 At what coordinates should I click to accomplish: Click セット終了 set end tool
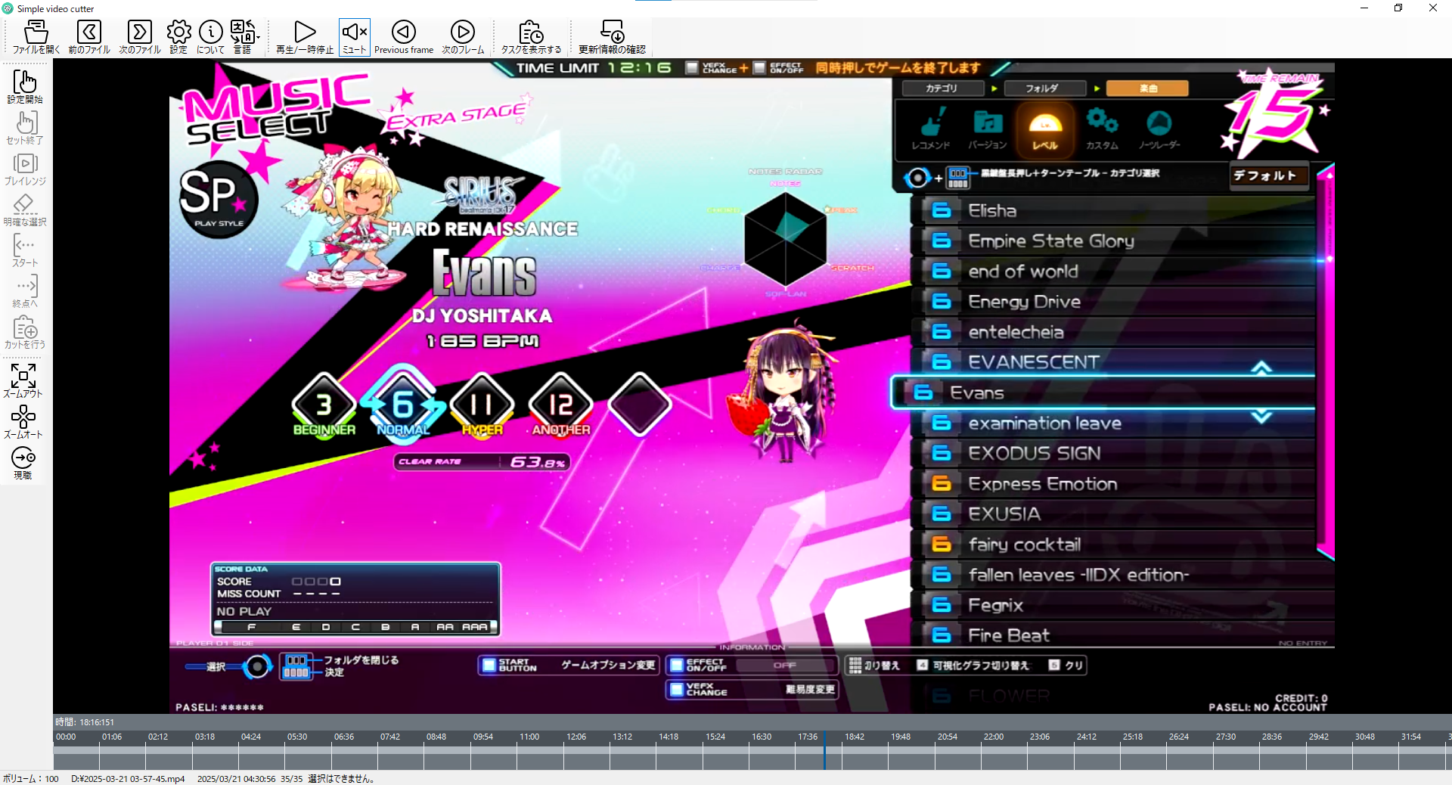click(x=25, y=128)
